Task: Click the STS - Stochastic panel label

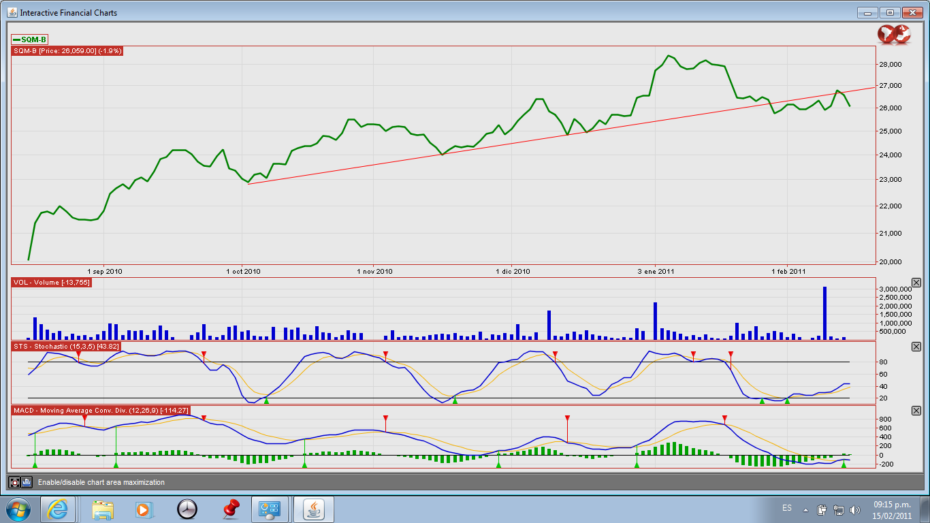Action: [67, 347]
